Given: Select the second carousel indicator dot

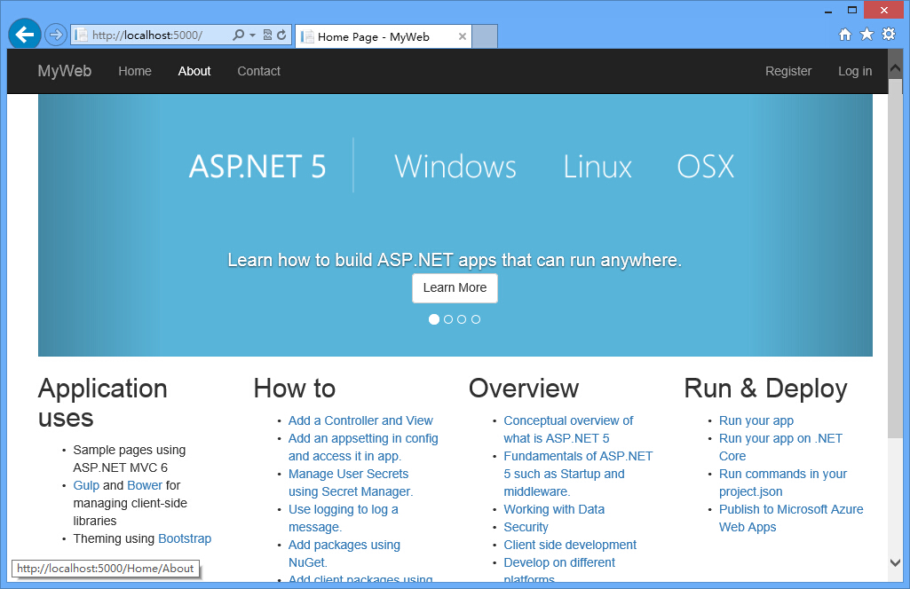Looking at the screenshot, I should tap(447, 318).
